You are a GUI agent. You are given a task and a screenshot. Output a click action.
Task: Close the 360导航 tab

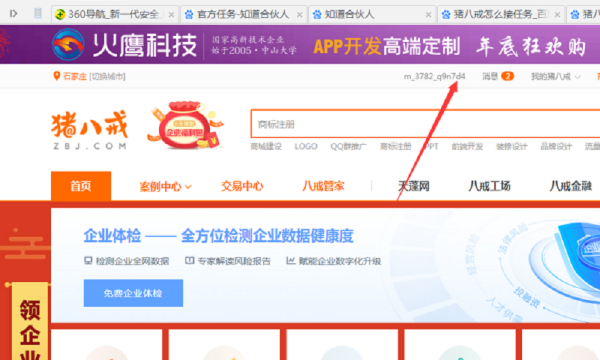[x=171, y=15]
